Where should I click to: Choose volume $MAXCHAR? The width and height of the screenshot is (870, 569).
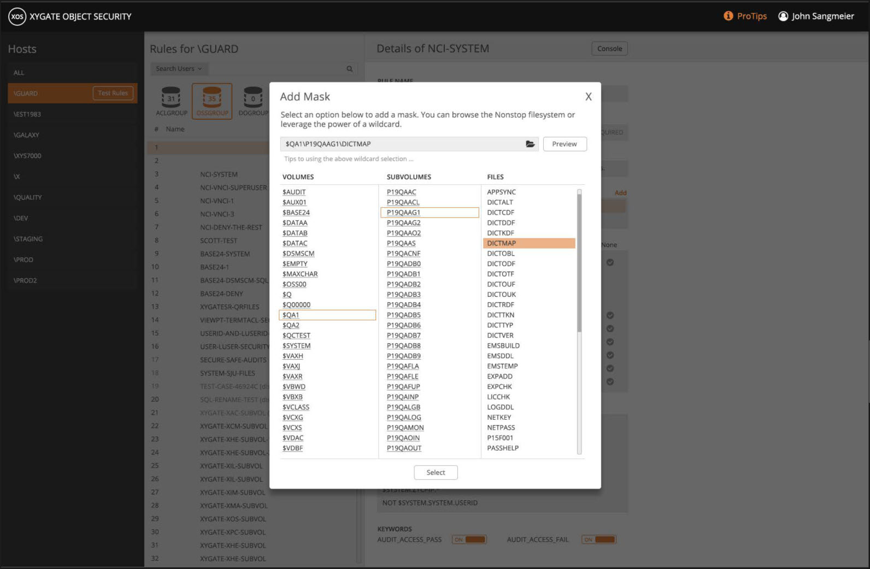coord(300,274)
